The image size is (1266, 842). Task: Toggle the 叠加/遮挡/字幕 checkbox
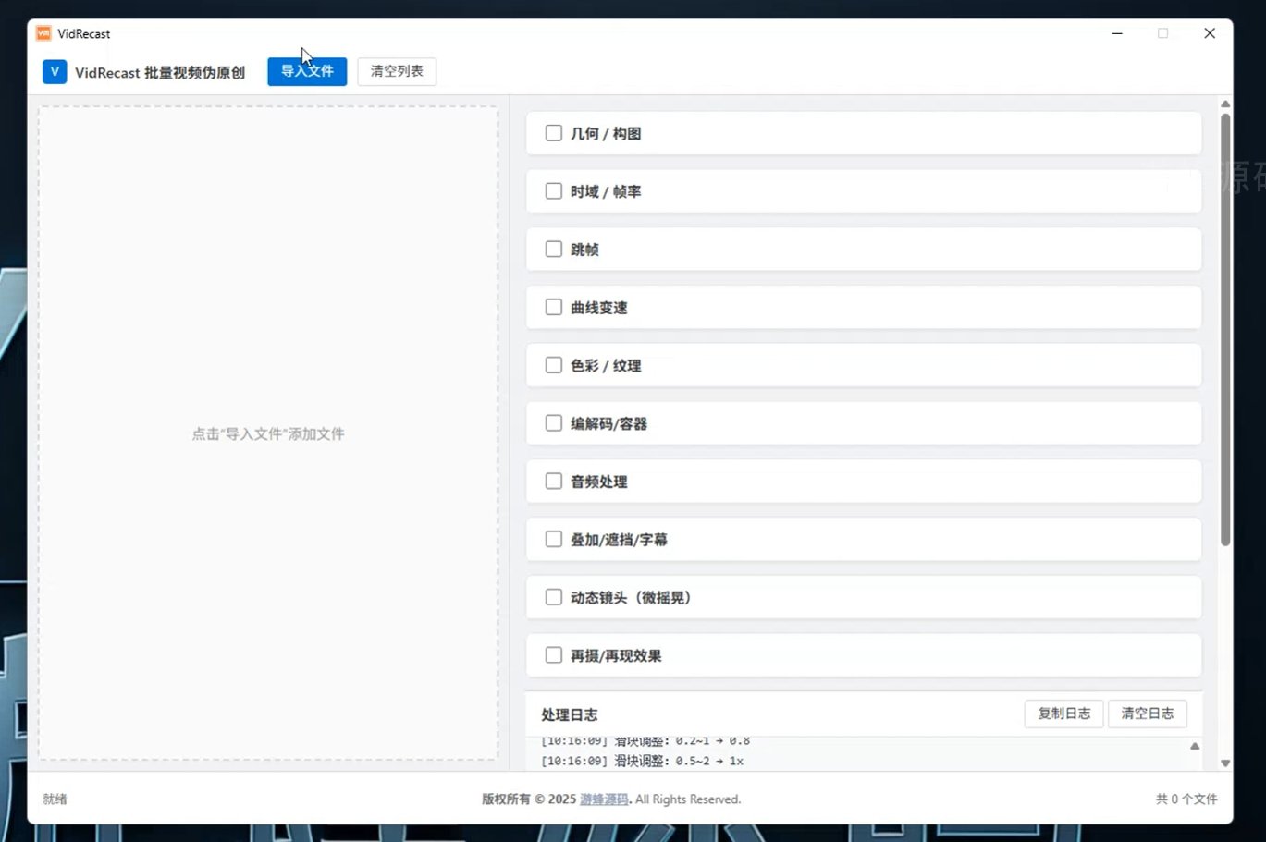tap(554, 539)
